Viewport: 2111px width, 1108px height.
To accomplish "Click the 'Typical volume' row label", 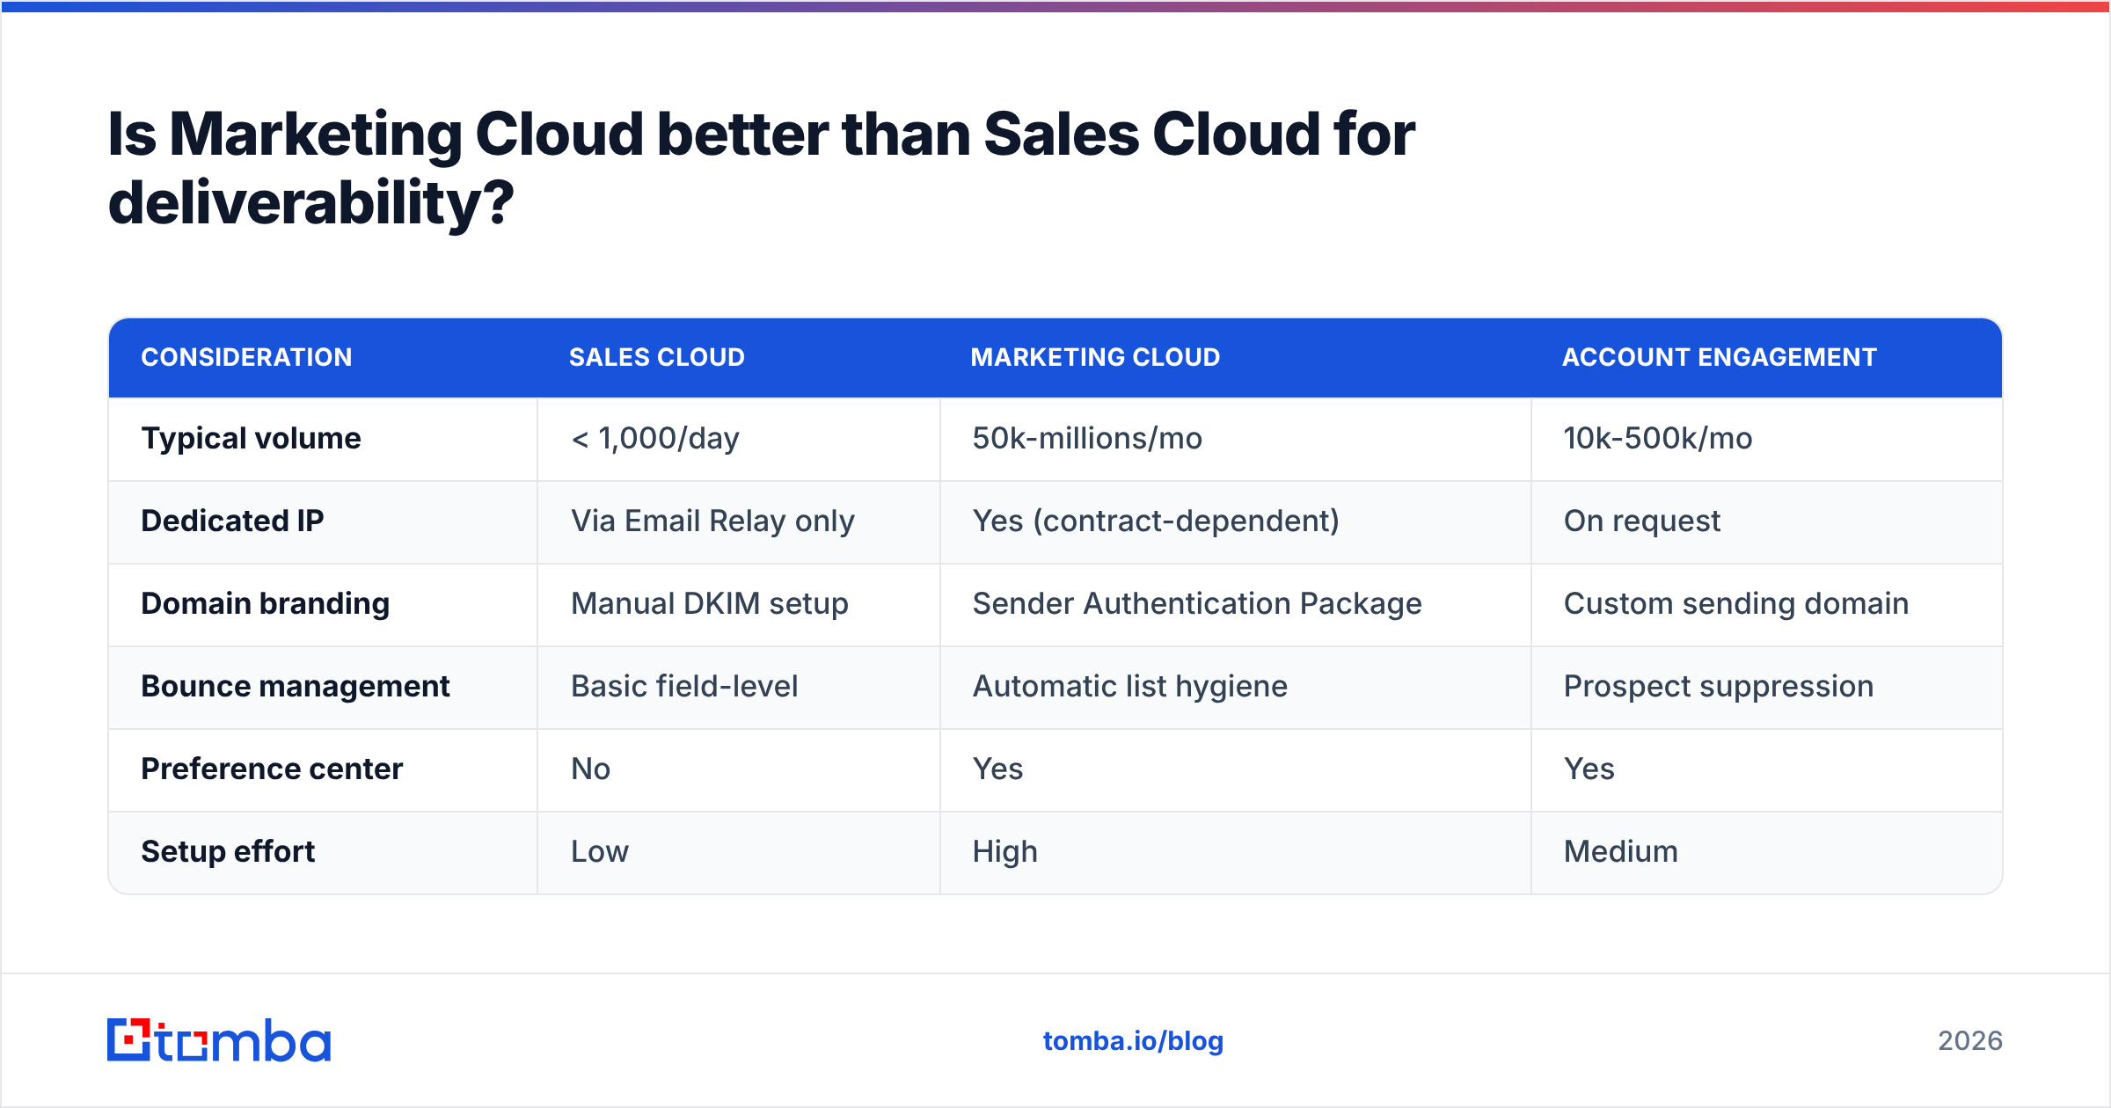I will tap(252, 438).
